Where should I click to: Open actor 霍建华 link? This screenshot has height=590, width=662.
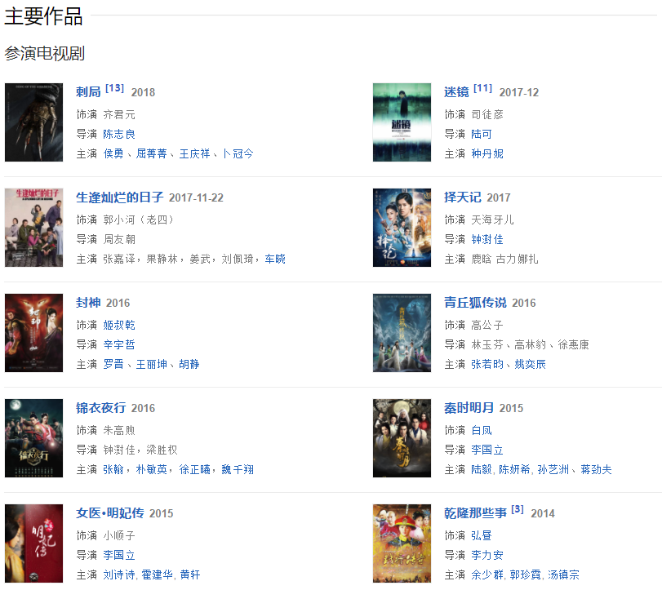pyautogui.click(x=157, y=574)
